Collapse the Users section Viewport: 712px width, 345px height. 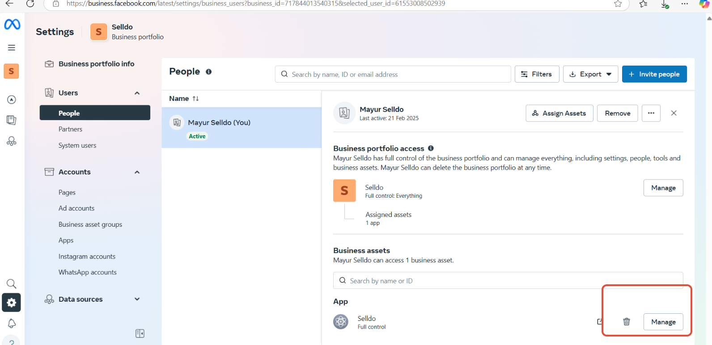(x=137, y=93)
